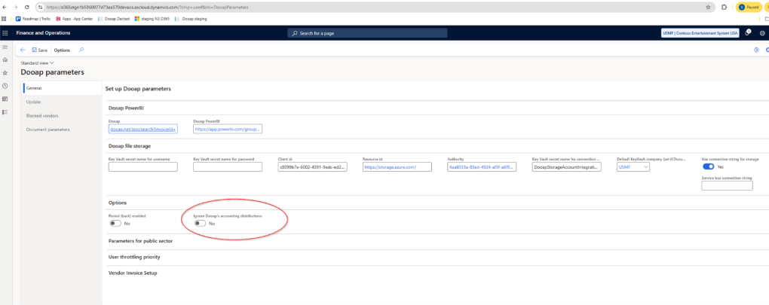
Task: Enable Ignore Dooap's accounting distributions toggle
Action: point(200,223)
